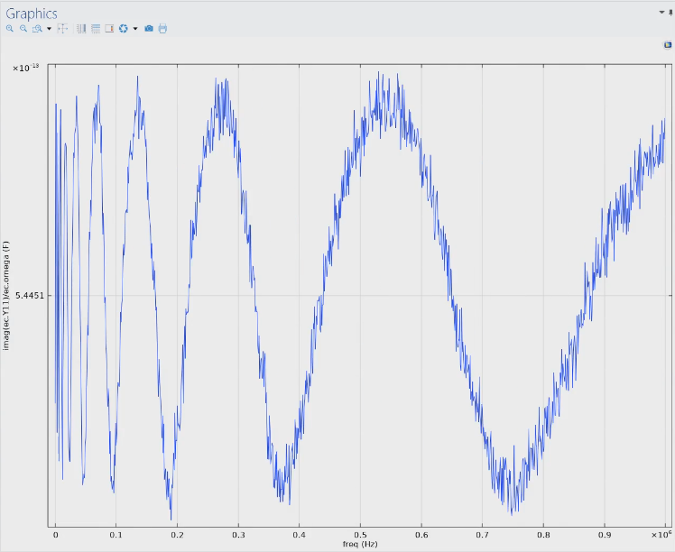Click the Zoom Extents crosshair icon
The image size is (675, 552).
coord(62,29)
